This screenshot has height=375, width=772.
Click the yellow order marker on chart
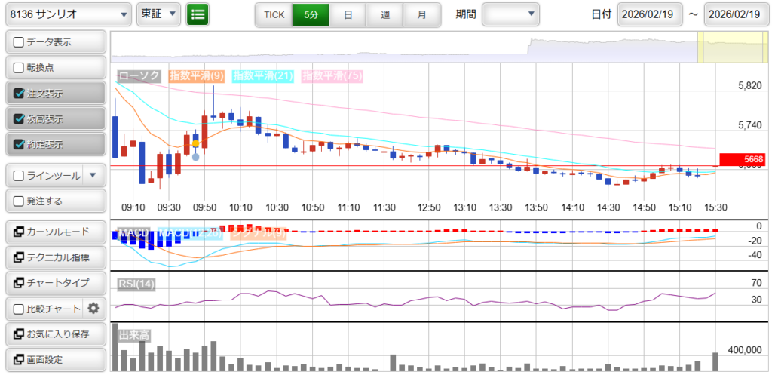pyautogui.click(x=196, y=143)
